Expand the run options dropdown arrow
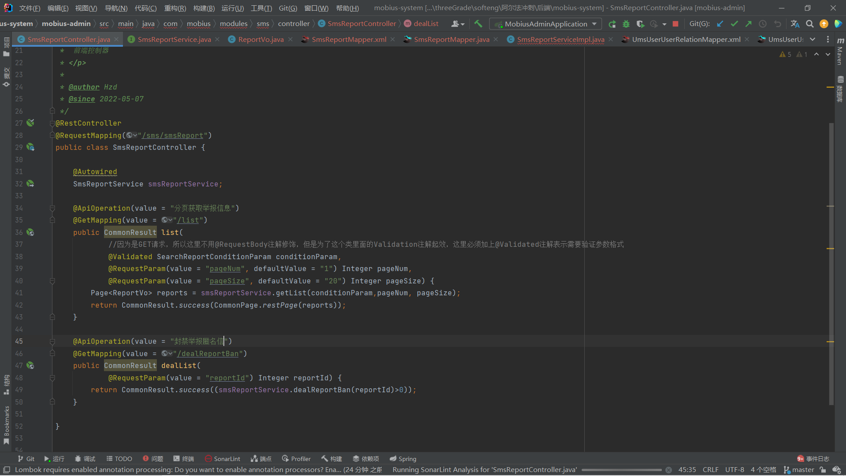846x476 pixels. (x=664, y=24)
